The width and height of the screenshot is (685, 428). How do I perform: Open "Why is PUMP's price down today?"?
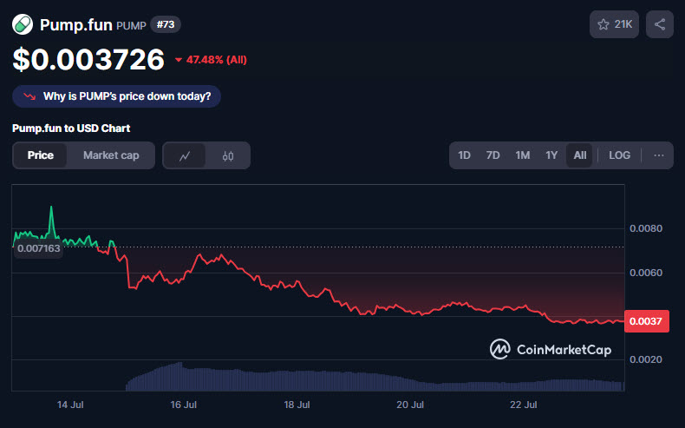pos(117,96)
